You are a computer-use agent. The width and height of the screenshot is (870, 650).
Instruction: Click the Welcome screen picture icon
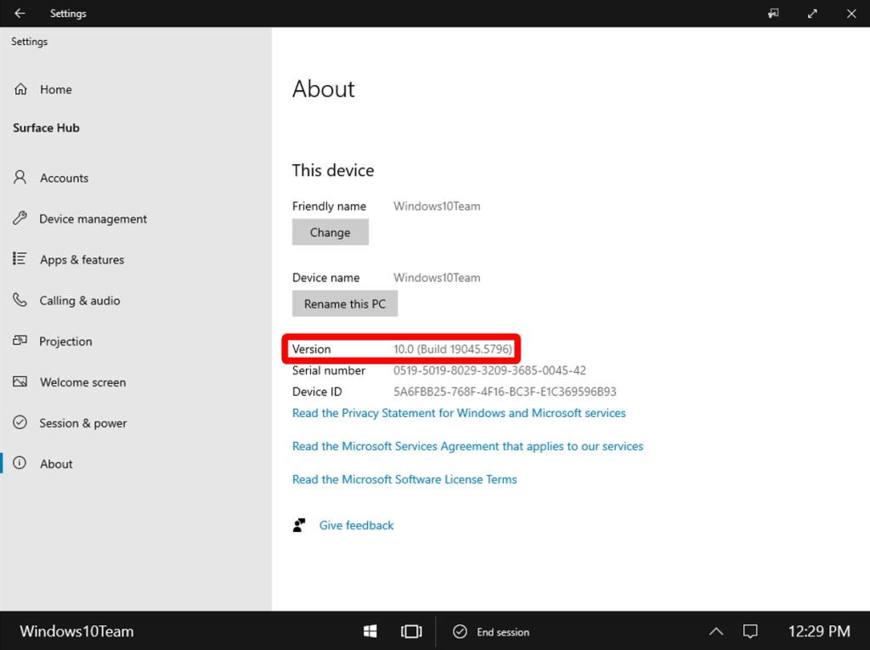(20, 382)
